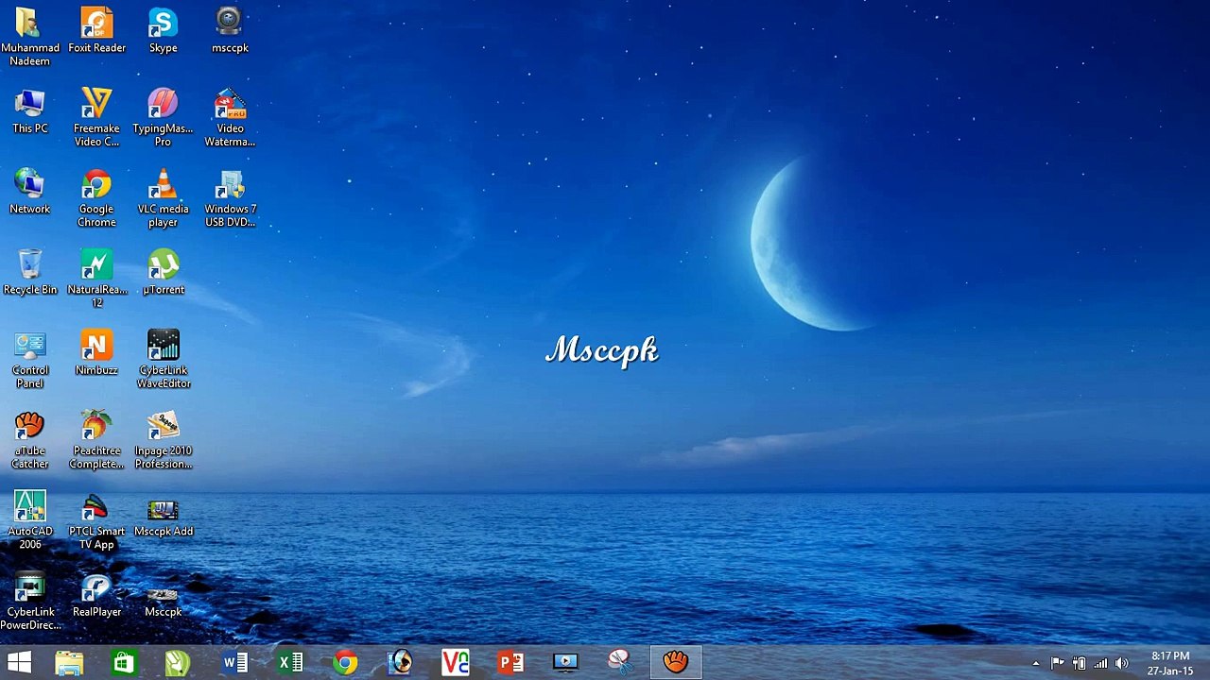
Task: Select the Recycle Bin icon
Action: coord(30,272)
